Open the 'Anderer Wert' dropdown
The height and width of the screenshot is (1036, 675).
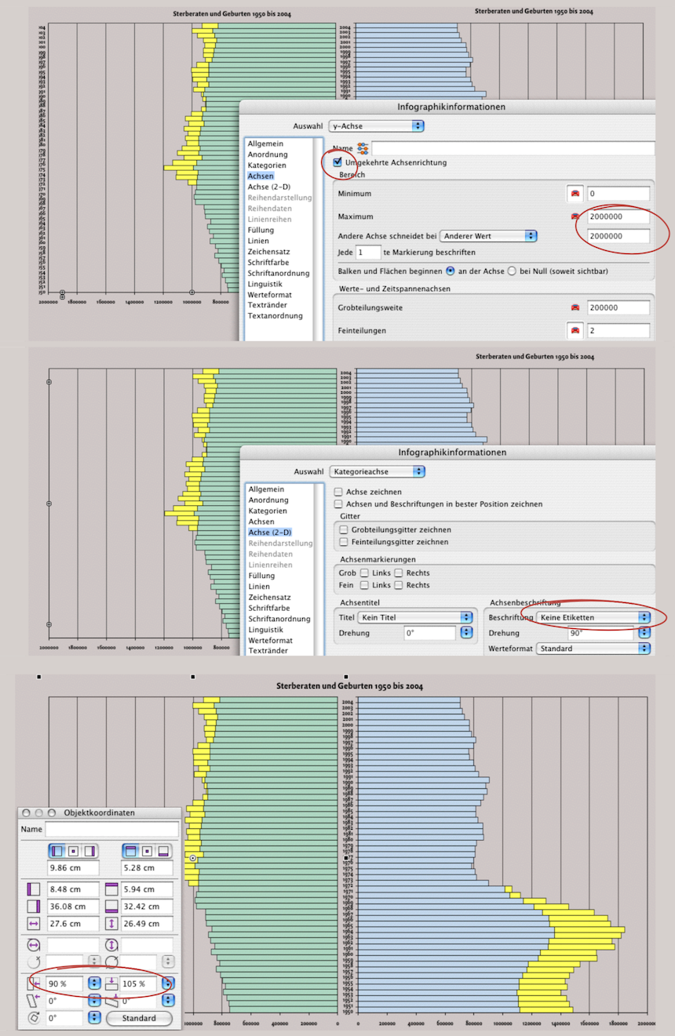(487, 235)
